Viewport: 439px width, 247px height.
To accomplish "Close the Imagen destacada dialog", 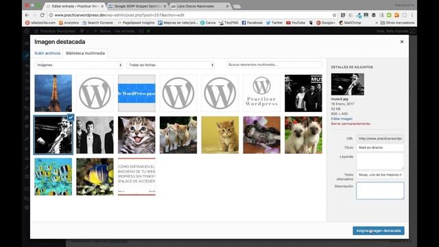I will (x=402, y=42).
